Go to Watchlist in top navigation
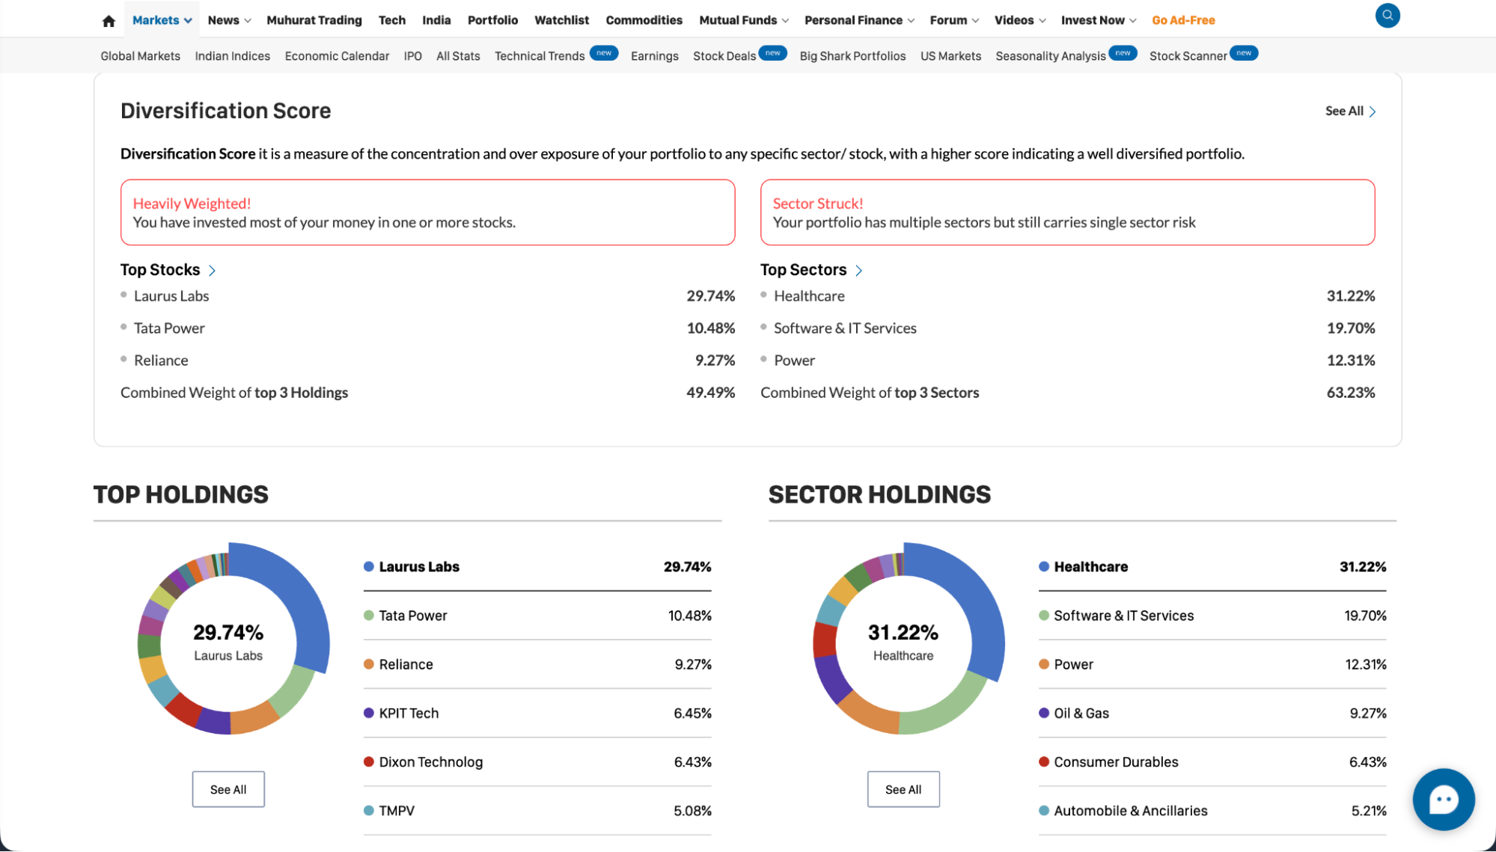The image size is (1496, 852). pyautogui.click(x=561, y=20)
